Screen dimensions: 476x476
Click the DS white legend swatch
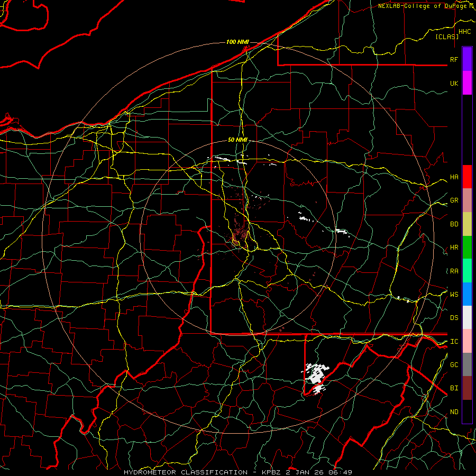tap(467, 317)
